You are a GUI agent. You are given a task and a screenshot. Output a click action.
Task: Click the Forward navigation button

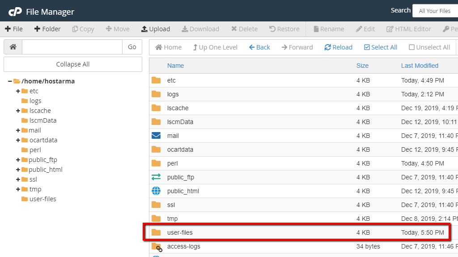pyautogui.click(x=297, y=47)
